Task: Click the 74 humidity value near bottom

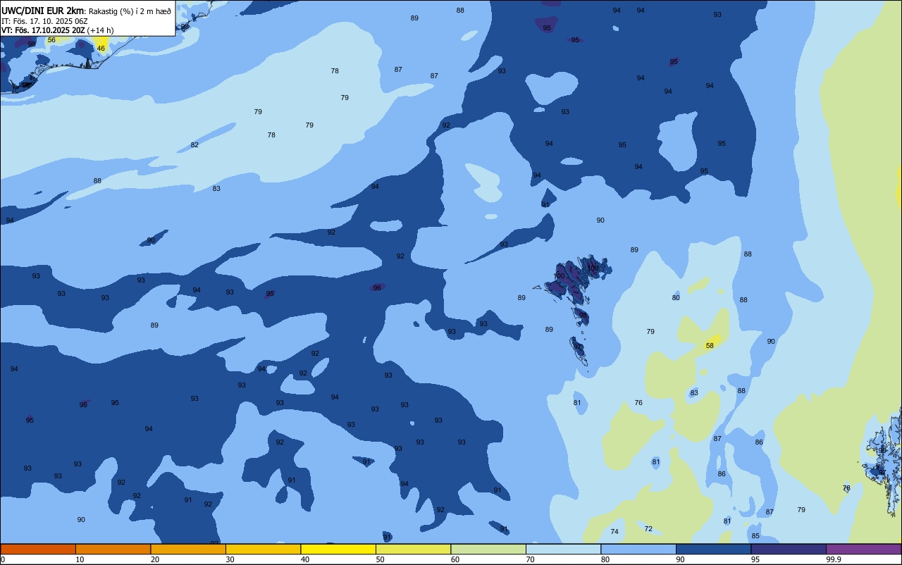Action: [614, 532]
